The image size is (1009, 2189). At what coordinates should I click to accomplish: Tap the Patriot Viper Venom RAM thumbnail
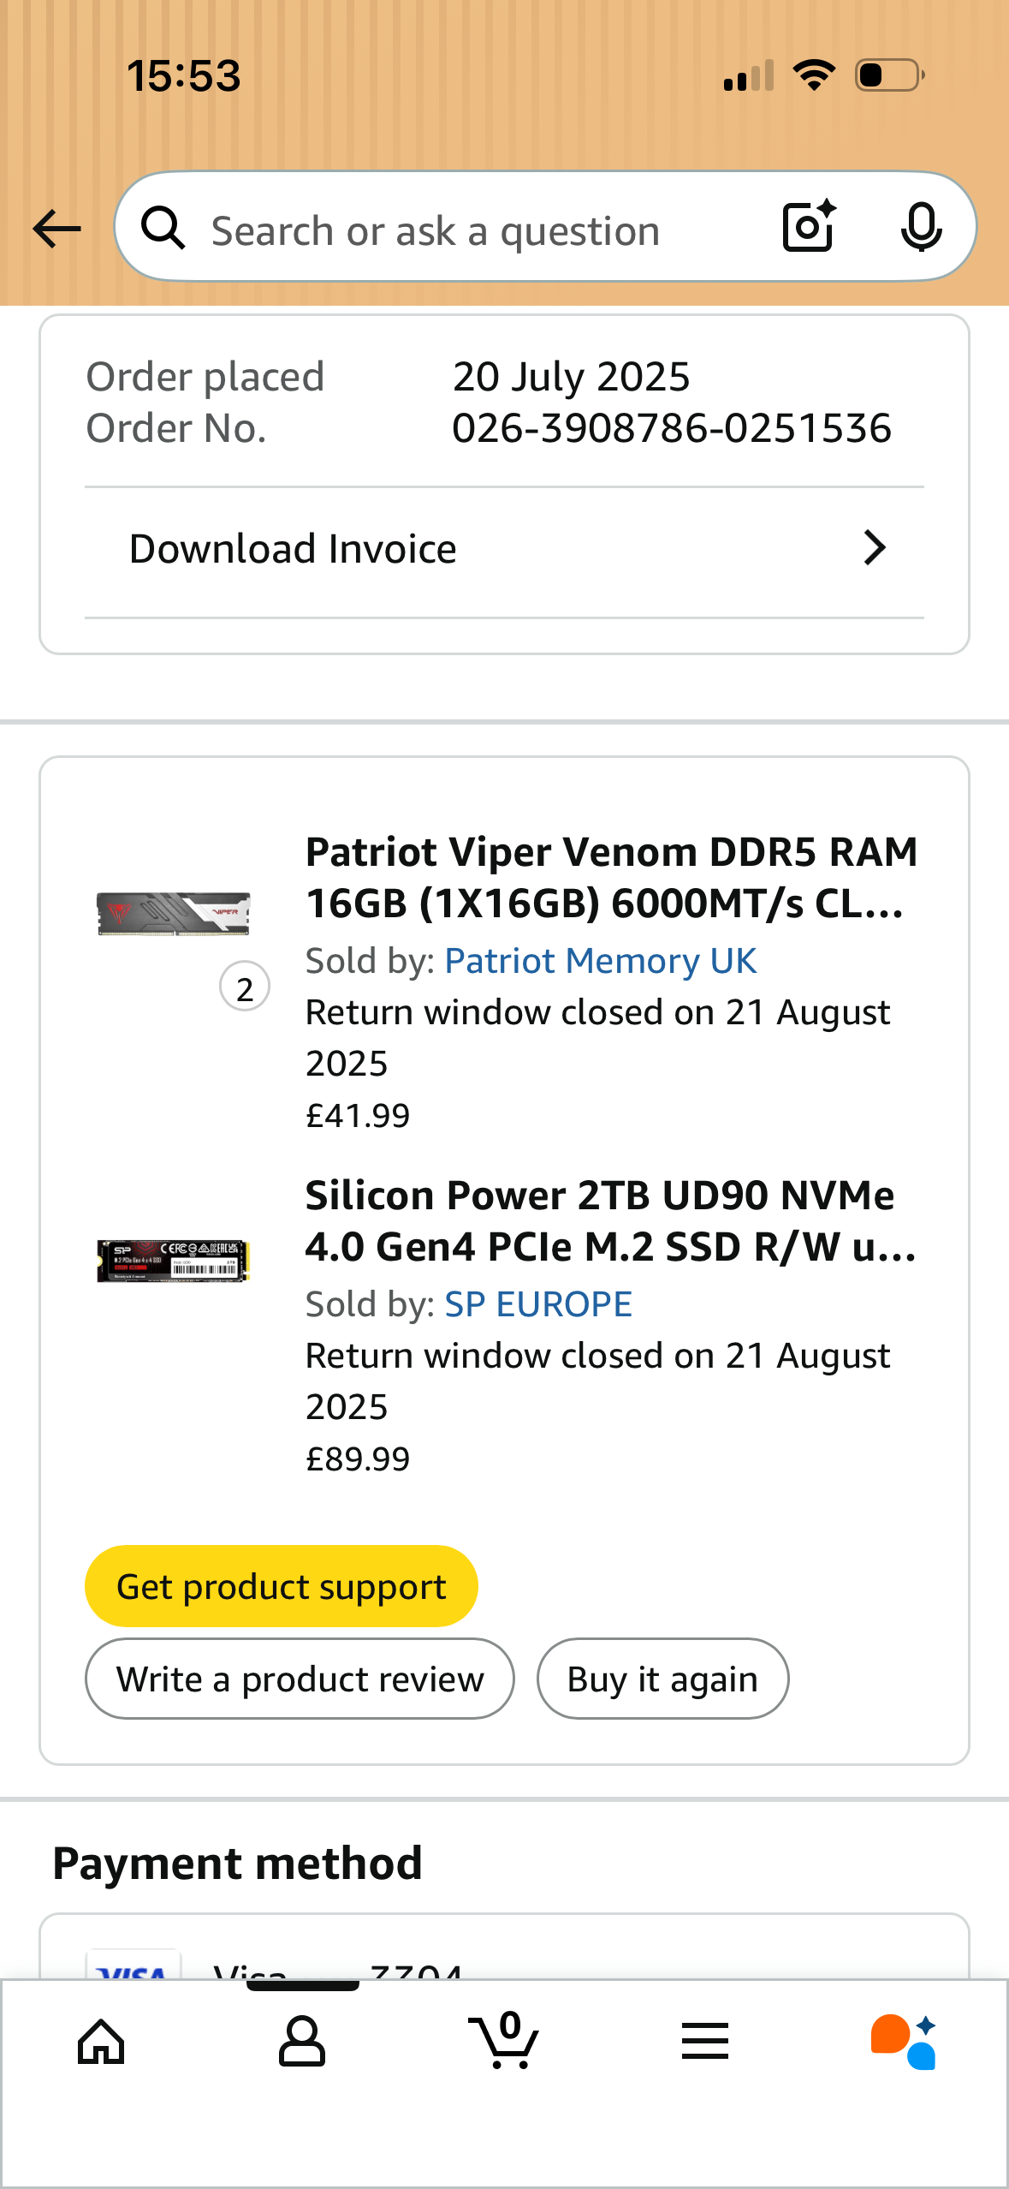(173, 914)
